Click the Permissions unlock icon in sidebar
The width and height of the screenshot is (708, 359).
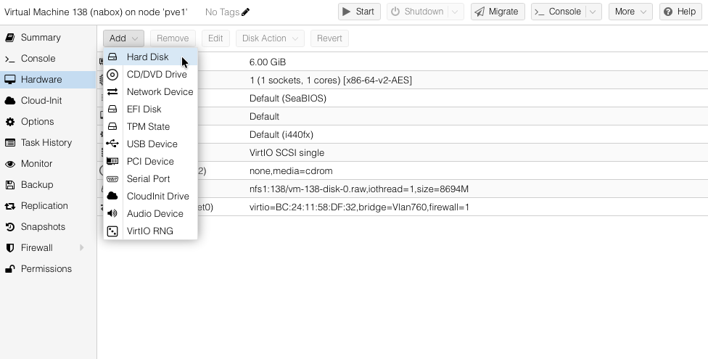coord(10,269)
